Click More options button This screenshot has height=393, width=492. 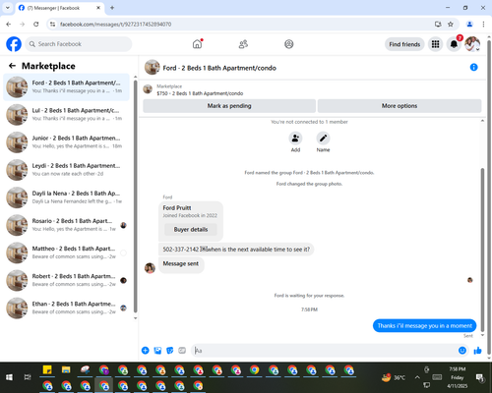400,106
